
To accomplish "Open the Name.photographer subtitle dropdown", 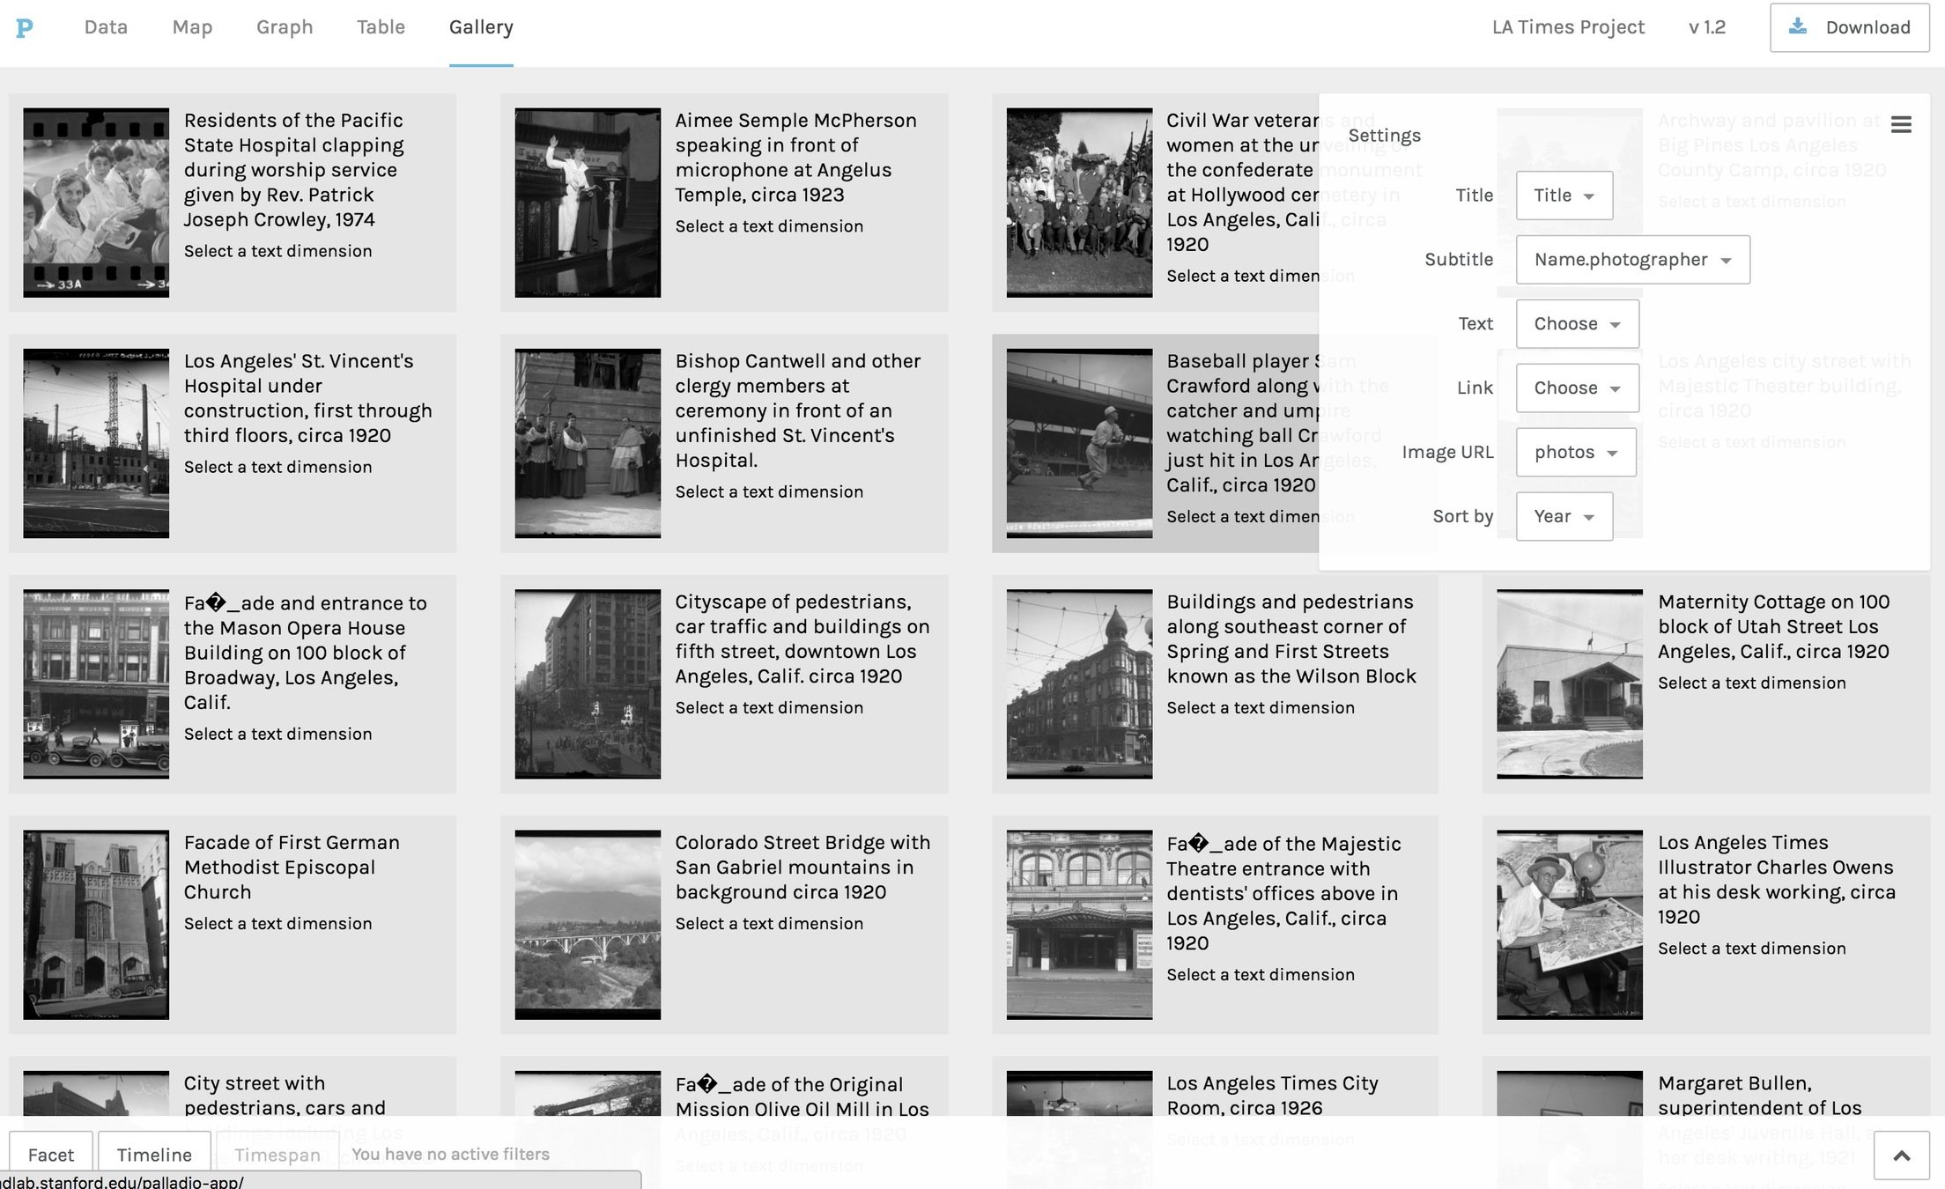I will (x=1632, y=260).
